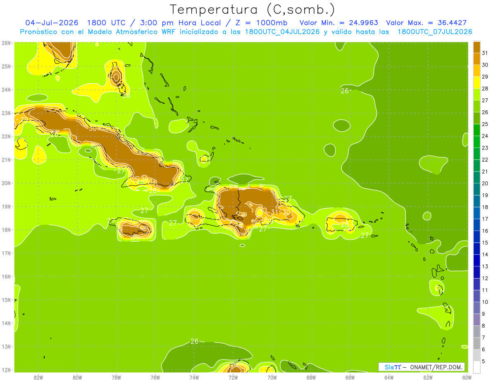Pick the white swatch below 5

click(x=477, y=366)
